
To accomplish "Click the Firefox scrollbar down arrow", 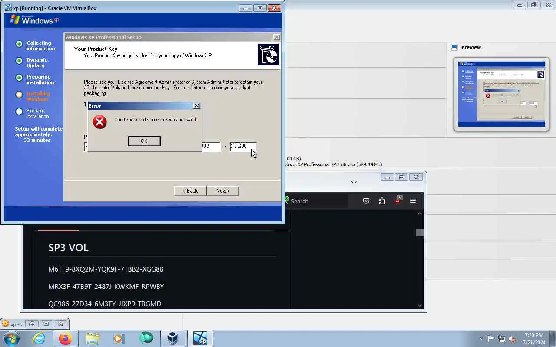I will (x=420, y=306).
